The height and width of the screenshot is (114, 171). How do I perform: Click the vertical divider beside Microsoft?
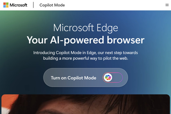tap(33, 5)
